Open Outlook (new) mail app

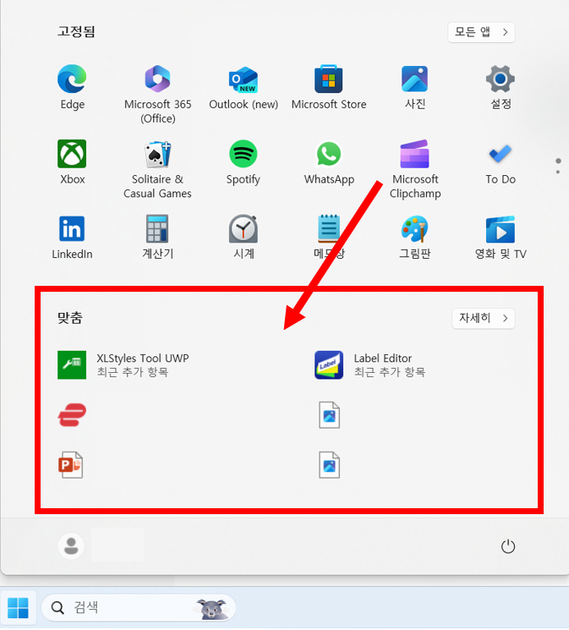click(x=243, y=87)
